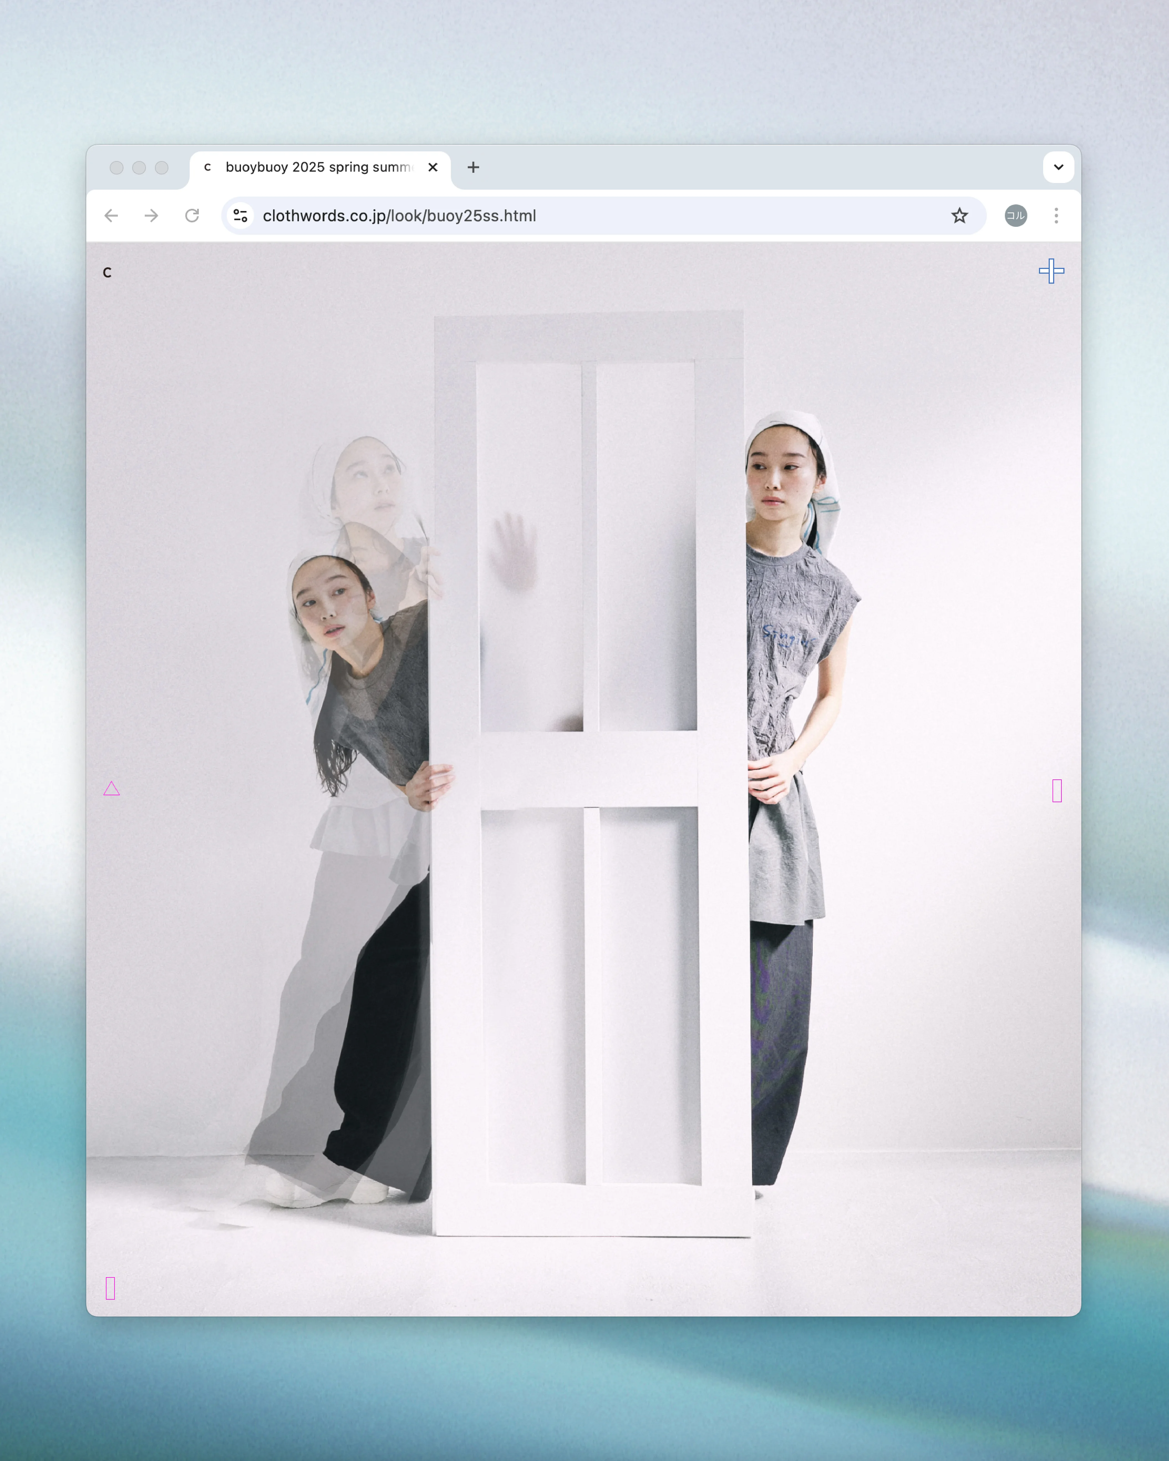Click the lookbook photo of the models
The height and width of the screenshot is (1461, 1169).
coord(583,779)
